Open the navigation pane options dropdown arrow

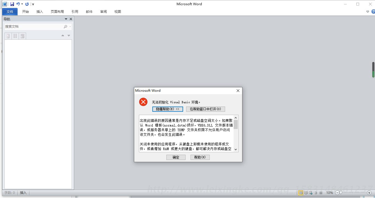(66, 19)
